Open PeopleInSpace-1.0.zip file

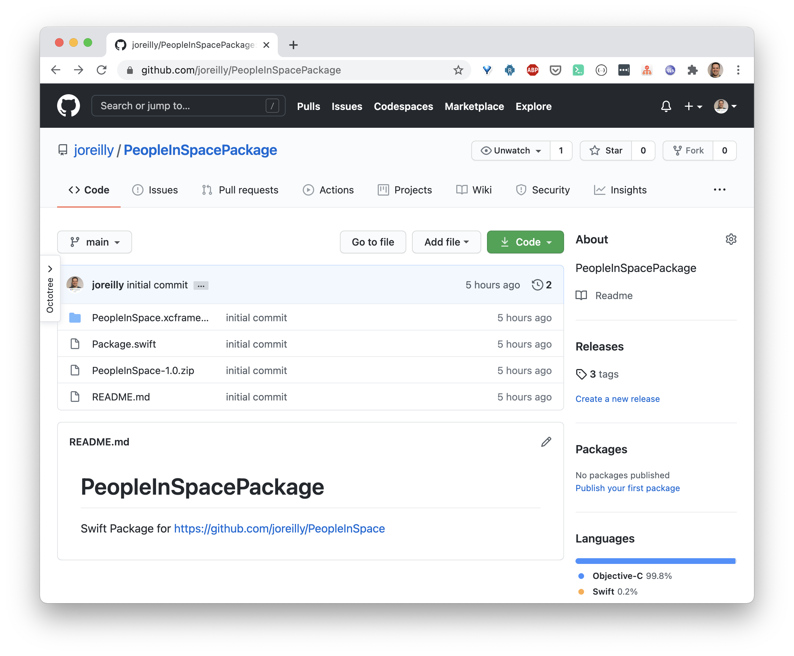pos(143,370)
